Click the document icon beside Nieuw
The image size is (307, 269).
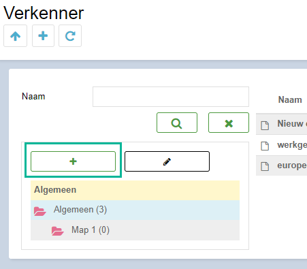pyautogui.click(x=265, y=125)
